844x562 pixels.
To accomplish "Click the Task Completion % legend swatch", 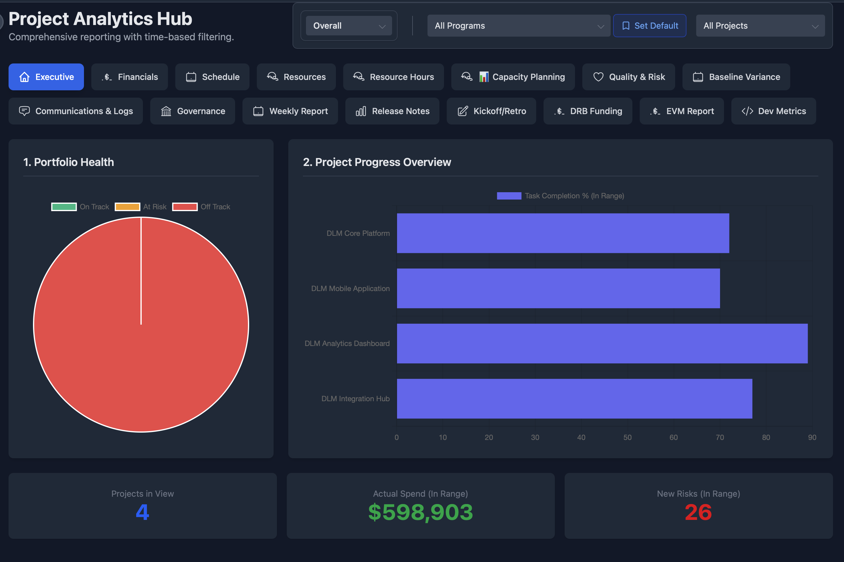I will coord(509,196).
